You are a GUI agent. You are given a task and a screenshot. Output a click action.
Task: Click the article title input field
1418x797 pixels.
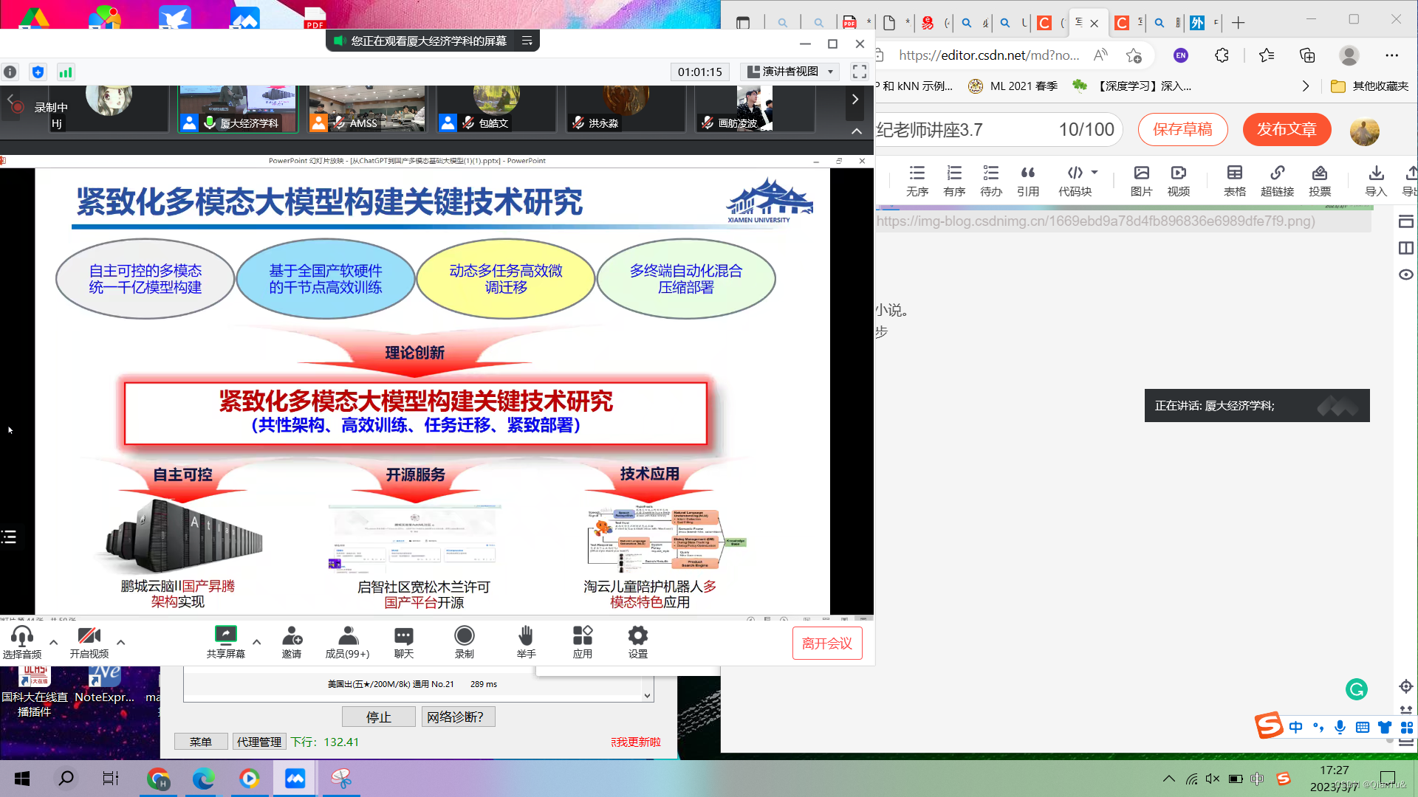pyautogui.click(x=997, y=130)
